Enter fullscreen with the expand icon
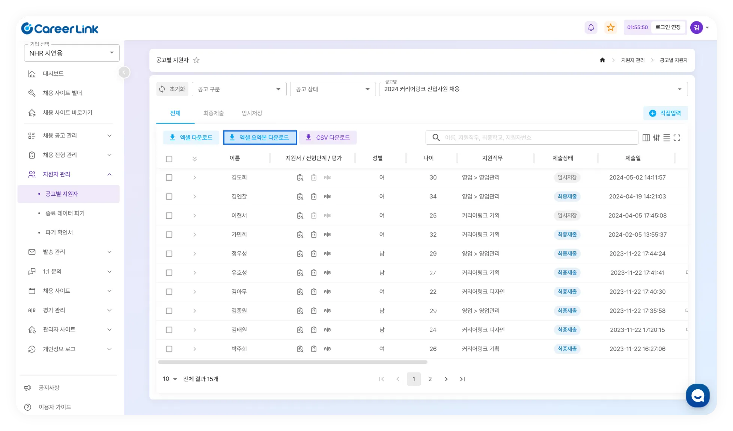Image resolution: width=733 pixels, height=431 pixels. (x=677, y=138)
